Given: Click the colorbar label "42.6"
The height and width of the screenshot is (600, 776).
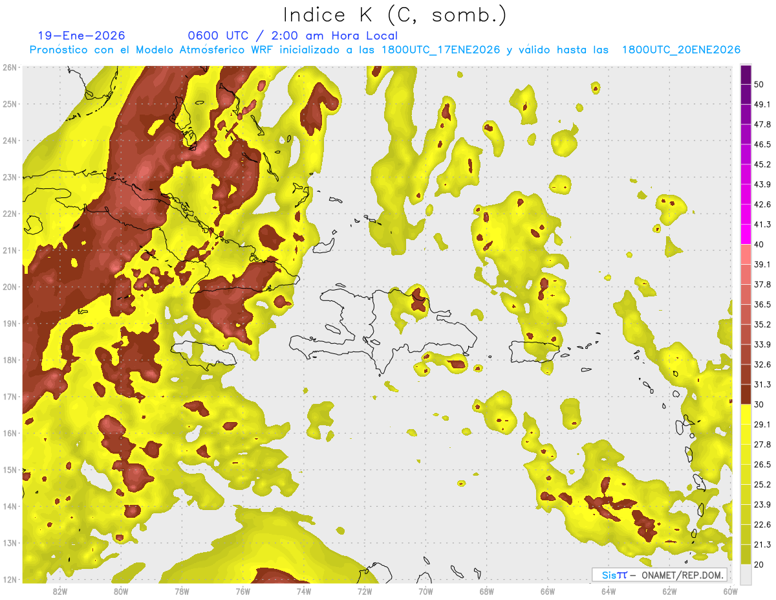Looking at the screenshot, I should coord(762,205).
